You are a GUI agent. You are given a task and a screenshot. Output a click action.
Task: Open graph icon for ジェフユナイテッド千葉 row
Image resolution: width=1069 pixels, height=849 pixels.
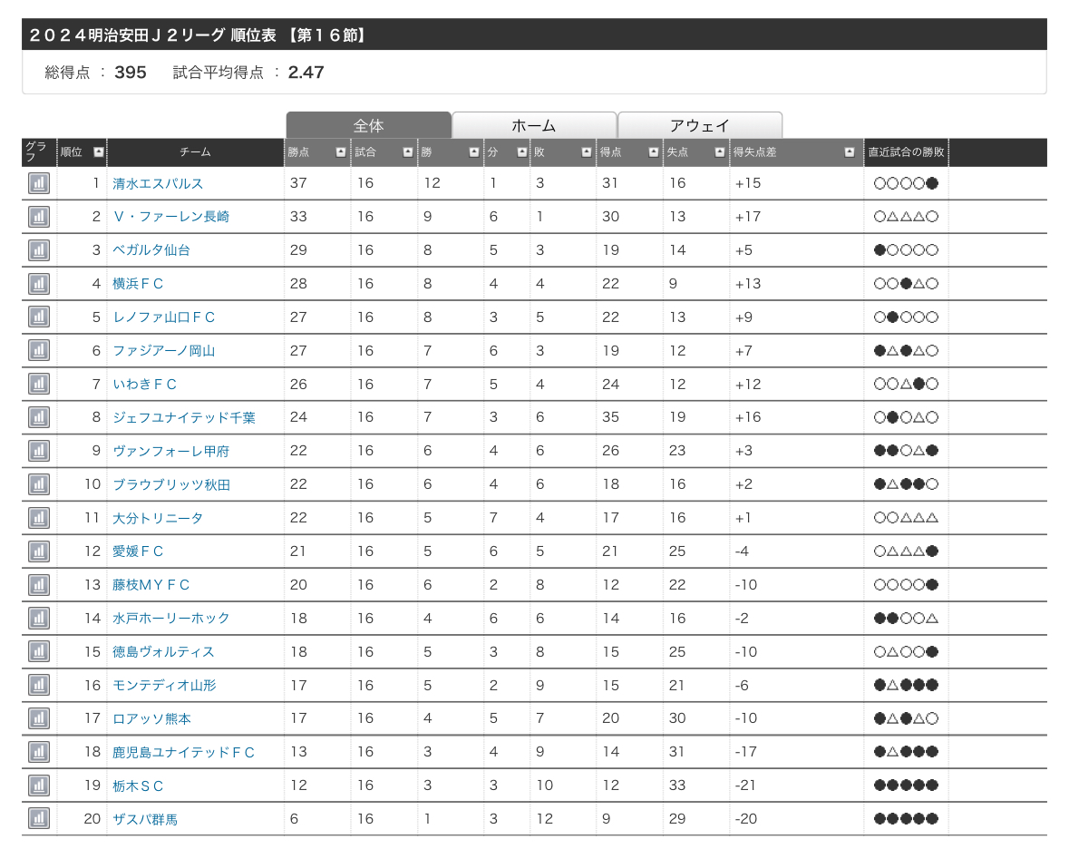tap(39, 416)
